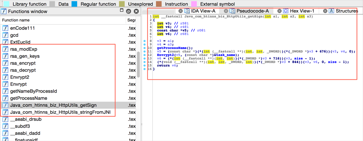
Task: Click the Regular function blue color swatch
Action: tap(74, 4)
